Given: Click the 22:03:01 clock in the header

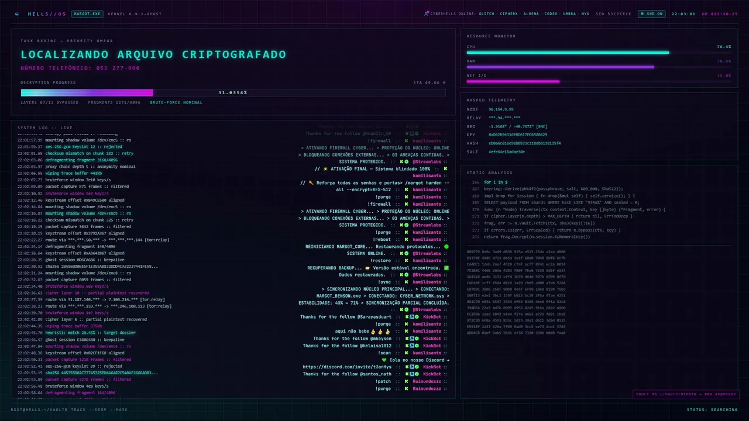Looking at the screenshot, I should tap(683, 13).
